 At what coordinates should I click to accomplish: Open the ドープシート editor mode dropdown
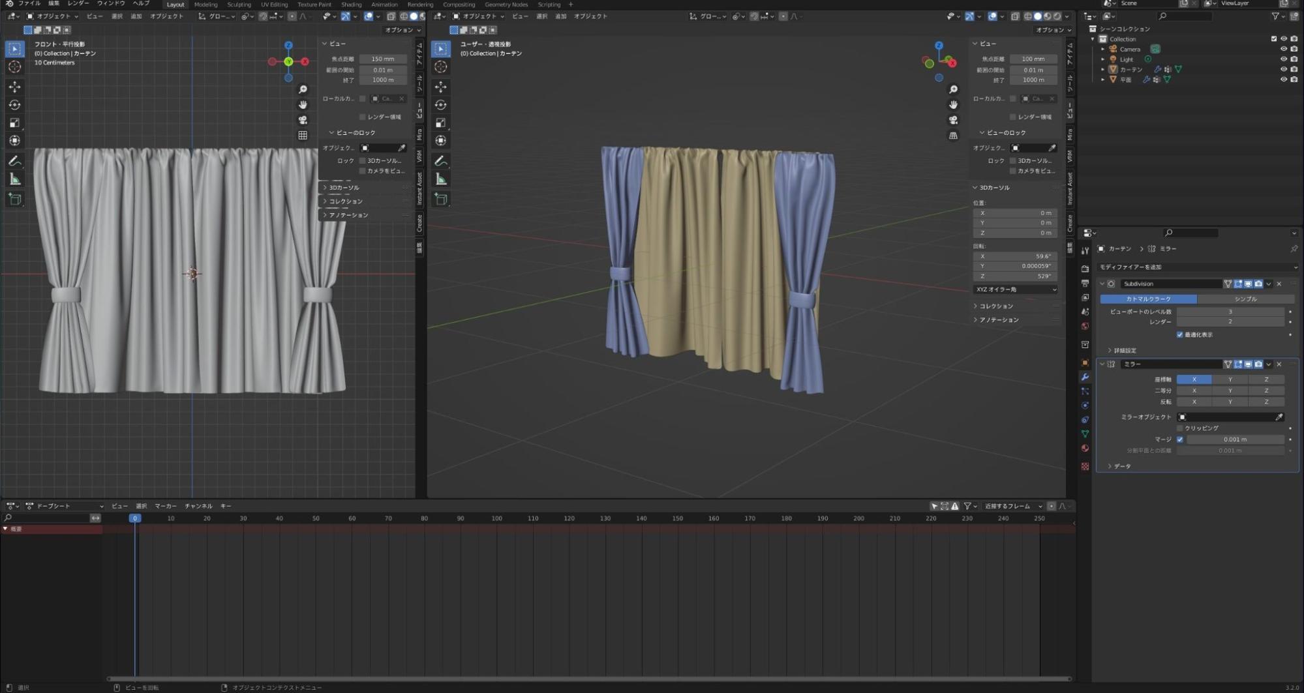(64, 507)
